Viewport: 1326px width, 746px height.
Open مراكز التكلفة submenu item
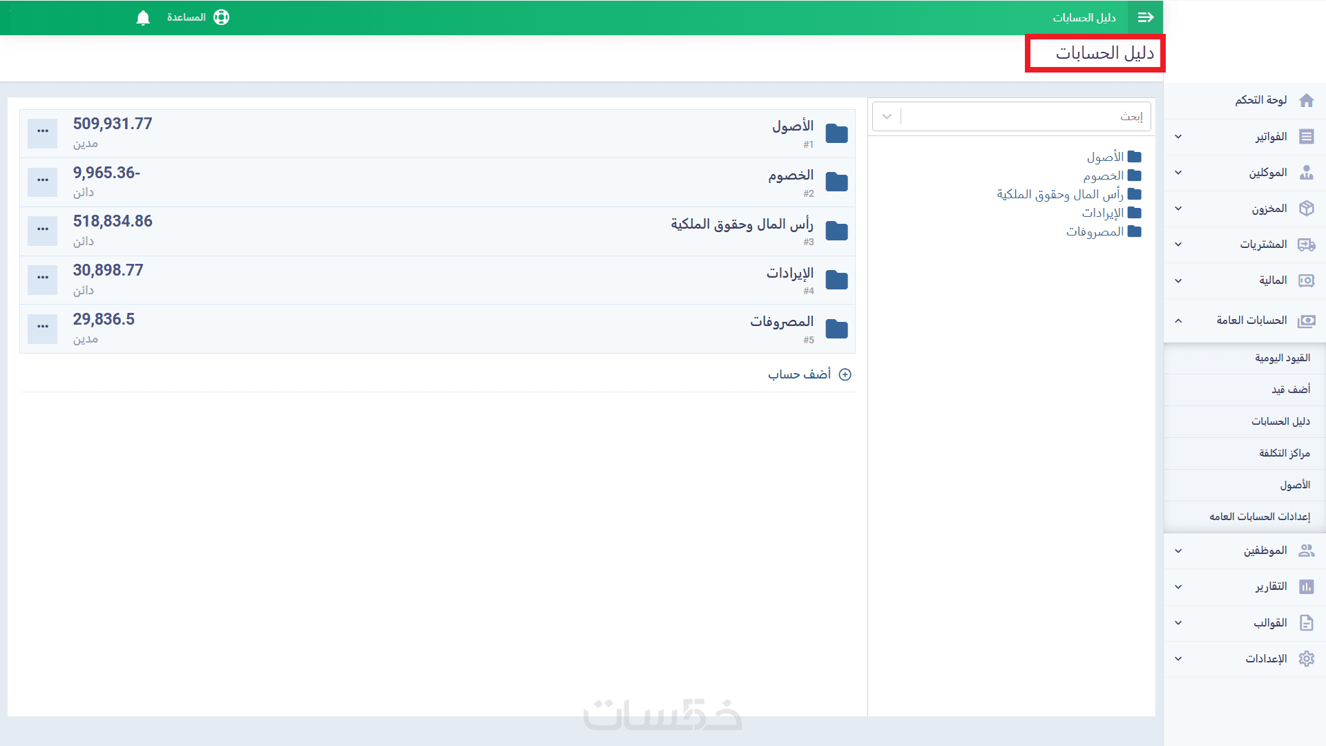1284,453
